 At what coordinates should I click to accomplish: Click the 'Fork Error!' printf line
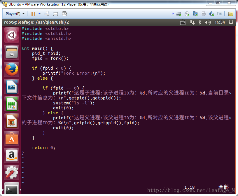coord(74,73)
